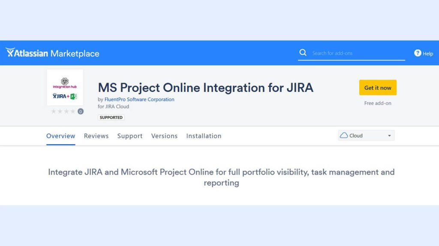Click the Help question mark icon
Viewport: 439px width, 246px height.
click(418, 53)
